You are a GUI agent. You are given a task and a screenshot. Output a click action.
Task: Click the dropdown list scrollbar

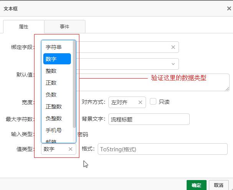[x=74, y=84]
